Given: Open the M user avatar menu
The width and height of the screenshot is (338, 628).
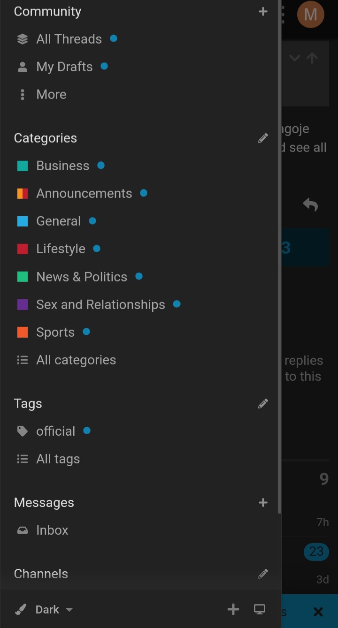Looking at the screenshot, I should click(x=310, y=15).
